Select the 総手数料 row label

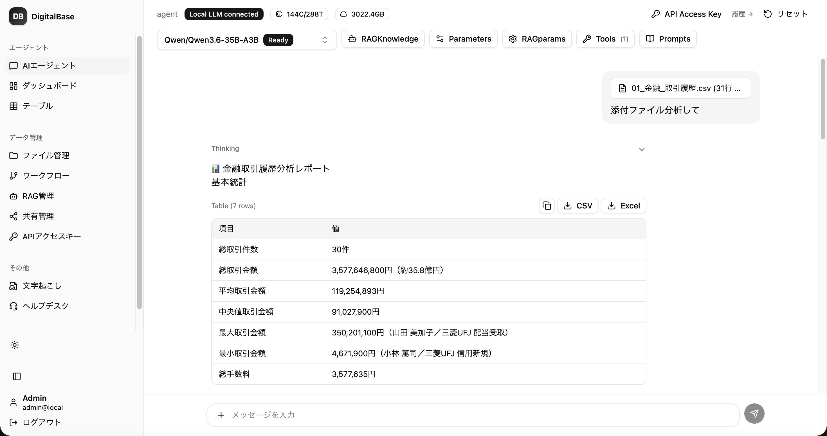tap(234, 374)
